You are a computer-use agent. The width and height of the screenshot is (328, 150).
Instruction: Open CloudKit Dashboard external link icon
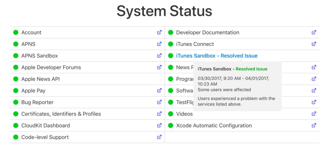coord(159,125)
